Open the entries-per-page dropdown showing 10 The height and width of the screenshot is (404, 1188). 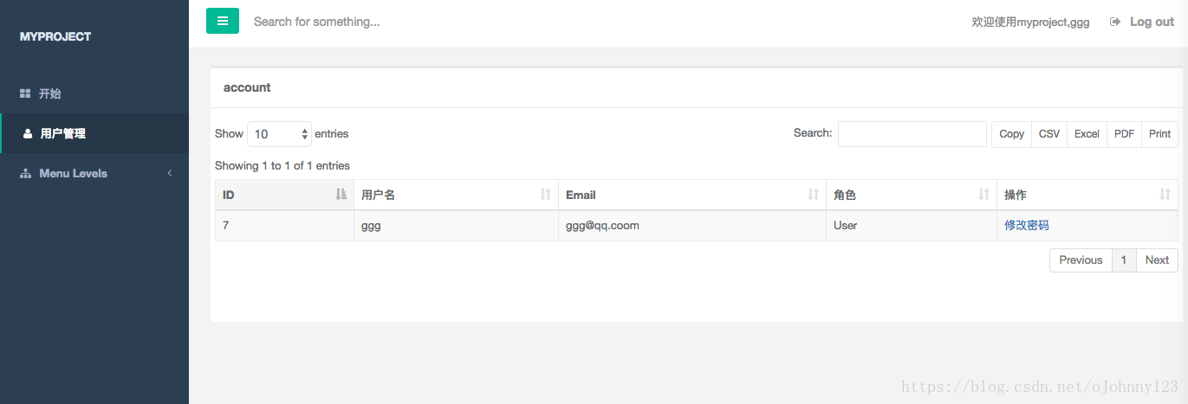(x=279, y=134)
